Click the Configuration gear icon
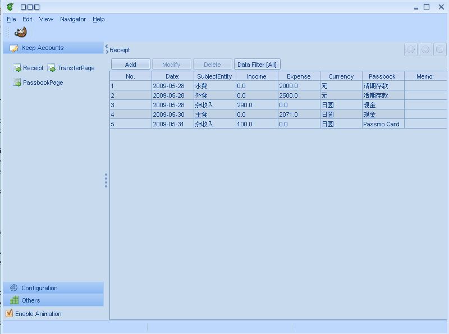 14,288
